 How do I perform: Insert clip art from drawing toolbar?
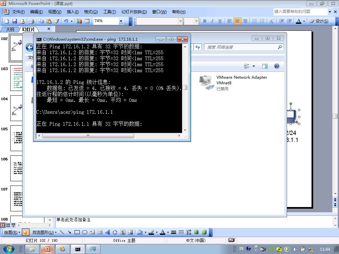[123, 232]
